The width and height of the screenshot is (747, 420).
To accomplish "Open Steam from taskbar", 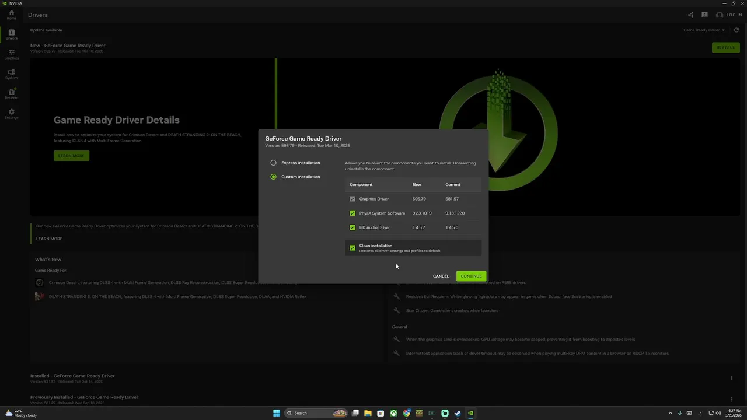I will pyautogui.click(x=458, y=413).
